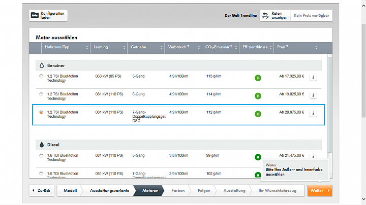Click Raten anzeigen button

[x=275, y=16]
